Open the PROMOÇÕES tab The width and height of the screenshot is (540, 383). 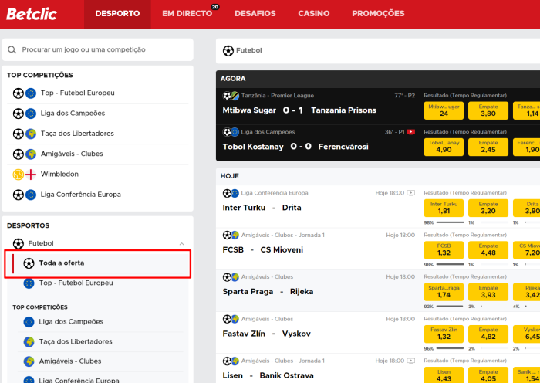(x=378, y=14)
